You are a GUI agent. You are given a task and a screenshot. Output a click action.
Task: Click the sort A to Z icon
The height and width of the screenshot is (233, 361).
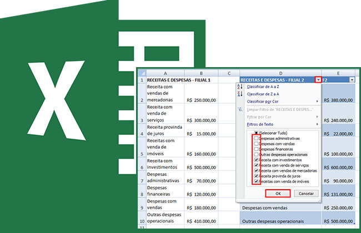pos(240,87)
